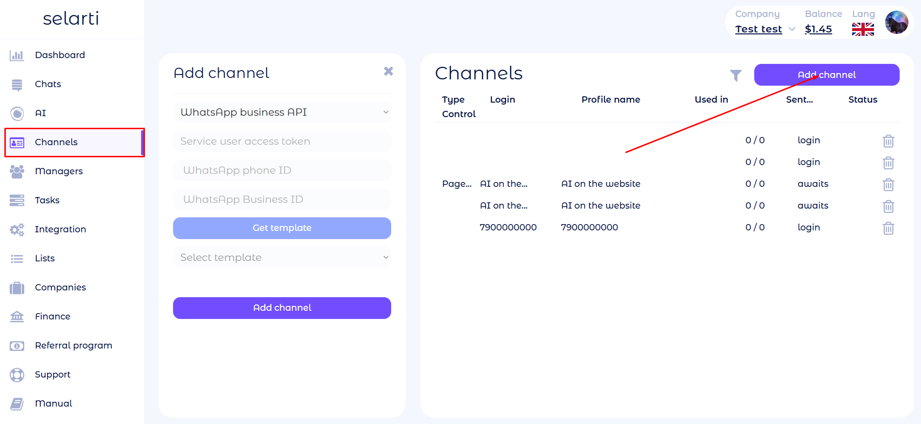Click the AI icon in the sidebar

pyautogui.click(x=17, y=113)
